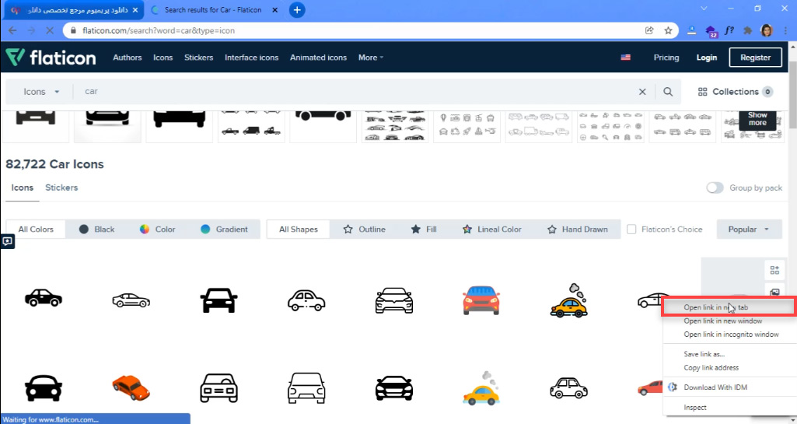Click the car search input field
This screenshot has width=797, height=424.
pos(356,92)
